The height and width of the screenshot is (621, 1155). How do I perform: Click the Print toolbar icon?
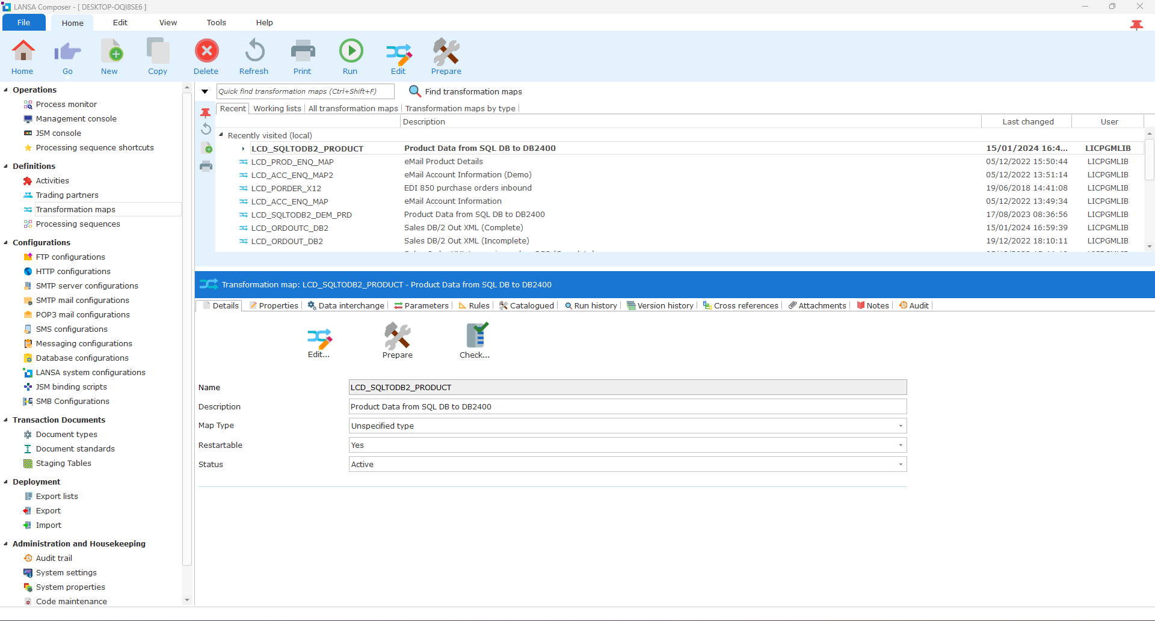[303, 51]
